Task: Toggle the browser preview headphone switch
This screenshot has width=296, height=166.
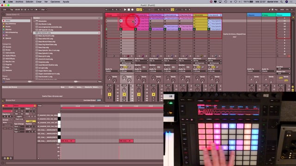Action: 3,82
